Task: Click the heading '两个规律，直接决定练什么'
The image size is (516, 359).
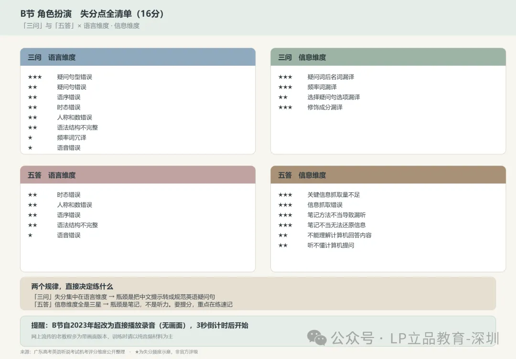Action: tap(72, 286)
